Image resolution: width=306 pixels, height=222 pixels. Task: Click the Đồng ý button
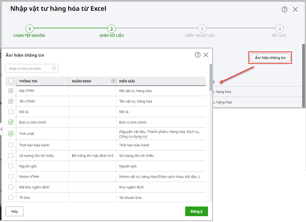pos(196,211)
